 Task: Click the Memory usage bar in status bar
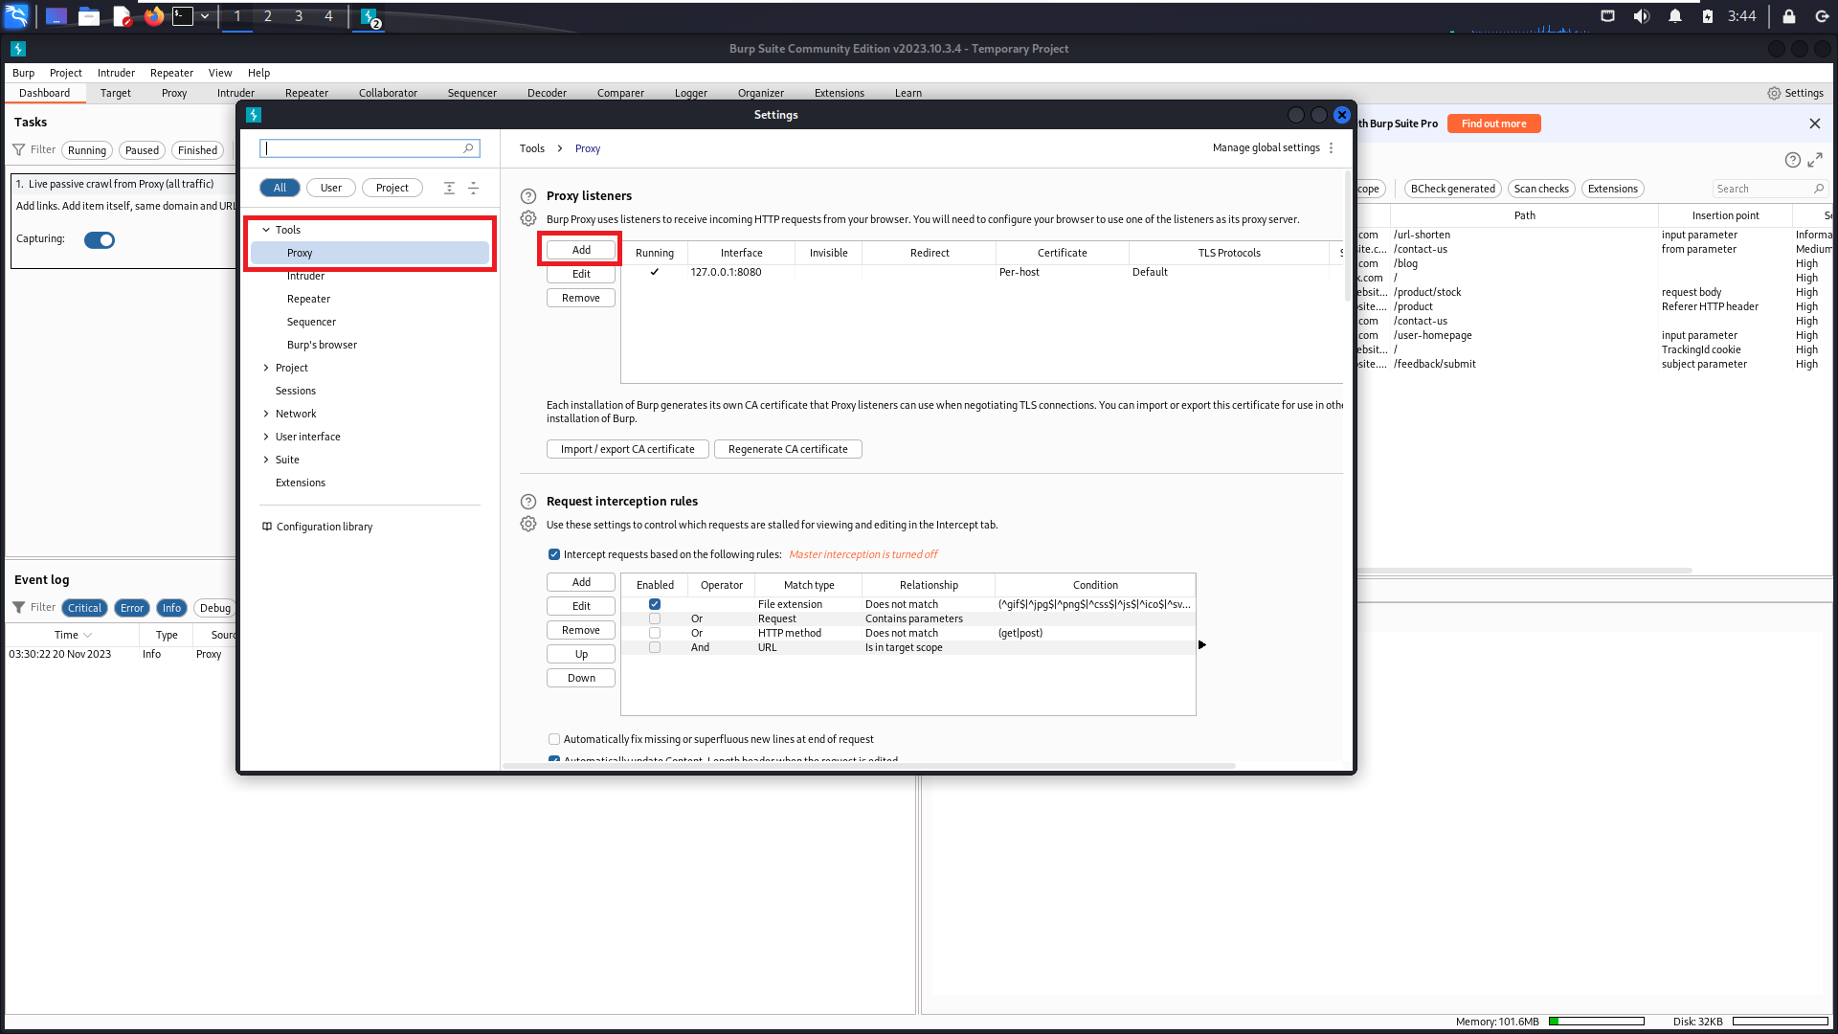coord(1596,1022)
